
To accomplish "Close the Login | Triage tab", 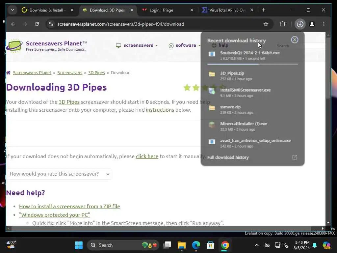I will coord(192,10).
